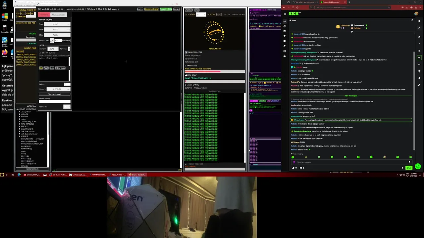
Task: Select Stream - Kick Dashboard browser tab
Action: click(333, 2)
